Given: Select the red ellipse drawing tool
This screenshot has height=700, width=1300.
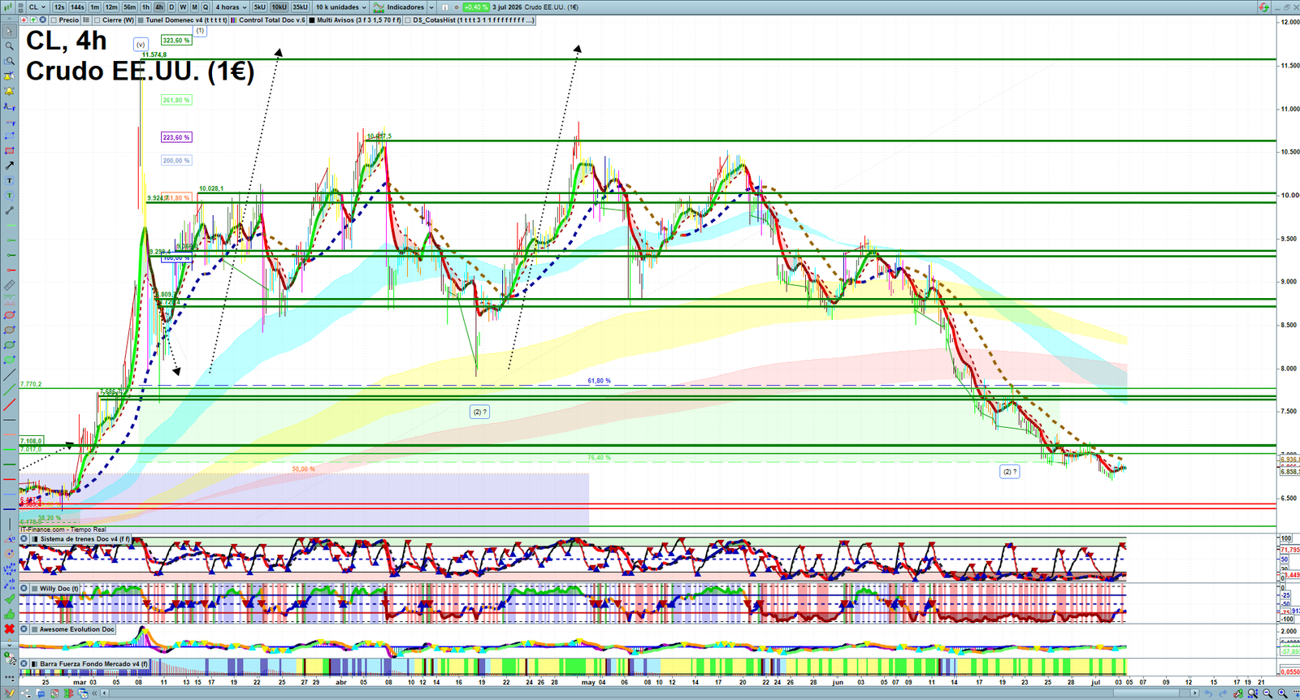Looking at the screenshot, I should click(9, 315).
